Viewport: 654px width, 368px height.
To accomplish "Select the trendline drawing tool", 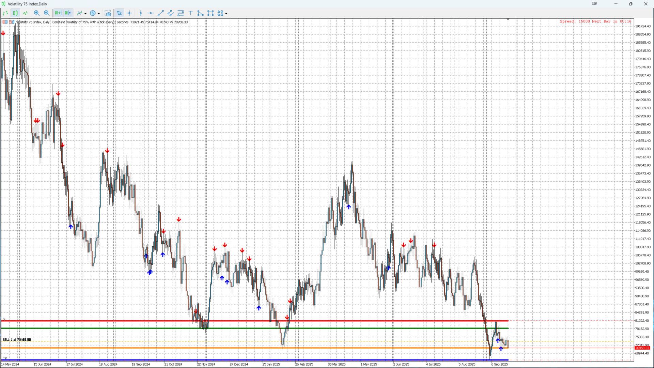I will (161, 13).
